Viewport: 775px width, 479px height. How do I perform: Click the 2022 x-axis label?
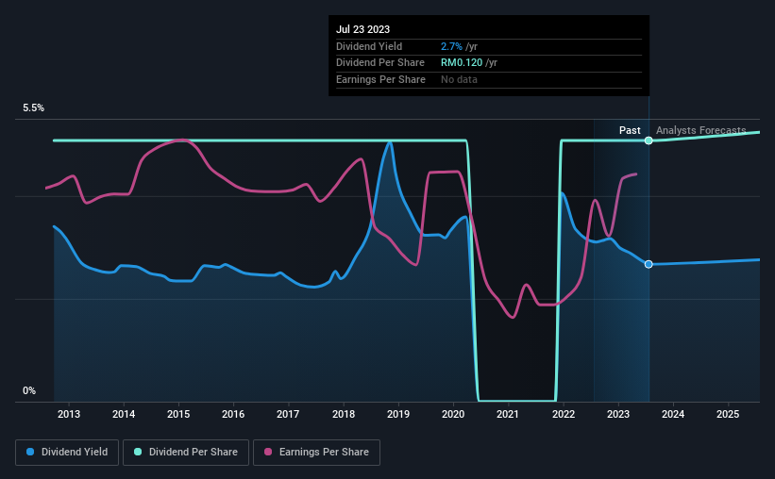564,414
